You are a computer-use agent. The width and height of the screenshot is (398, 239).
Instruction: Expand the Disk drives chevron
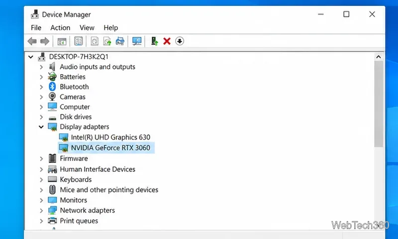(41, 117)
